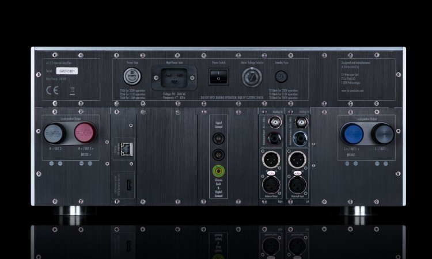Select the male XLR connector in the Left module

[x=297, y=159]
